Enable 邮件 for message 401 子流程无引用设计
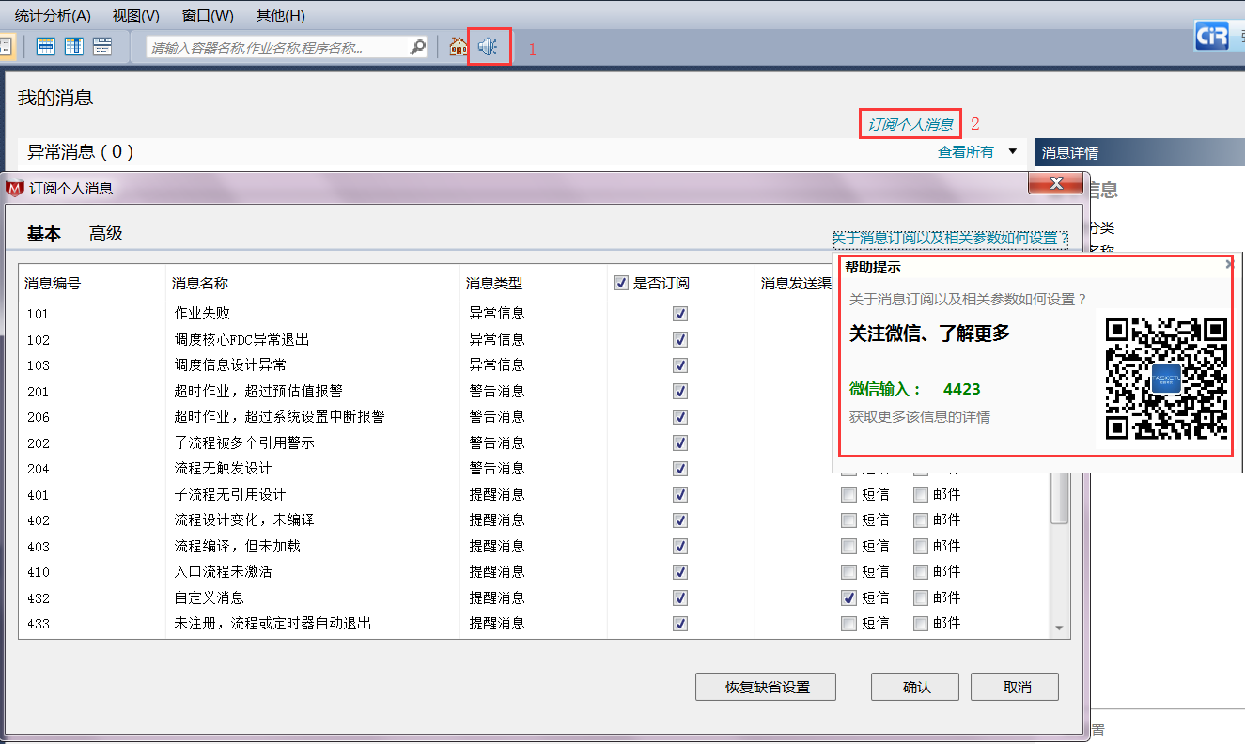Image resolution: width=1245 pixels, height=744 pixels. 921,494
